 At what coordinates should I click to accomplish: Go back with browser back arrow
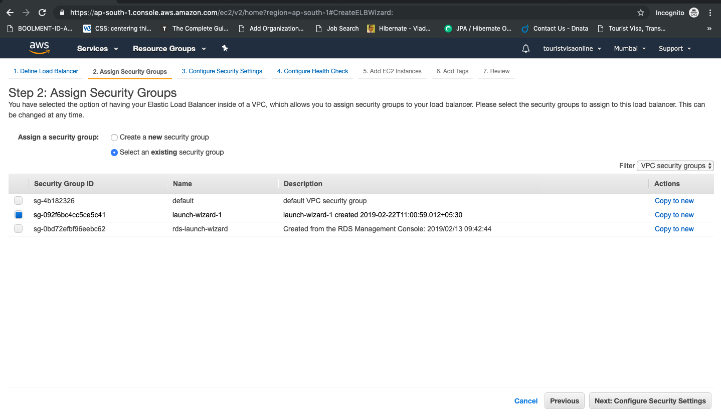[x=10, y=13]
